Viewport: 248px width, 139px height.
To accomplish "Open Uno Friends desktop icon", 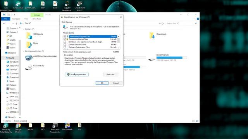I will pos(67,127).
